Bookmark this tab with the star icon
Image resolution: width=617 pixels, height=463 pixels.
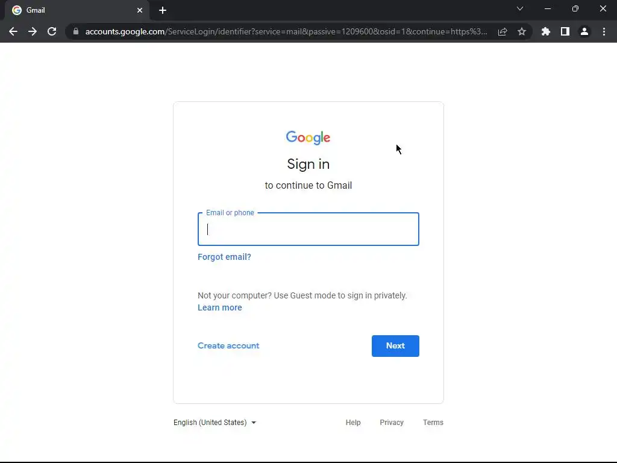tap(522, 31)
